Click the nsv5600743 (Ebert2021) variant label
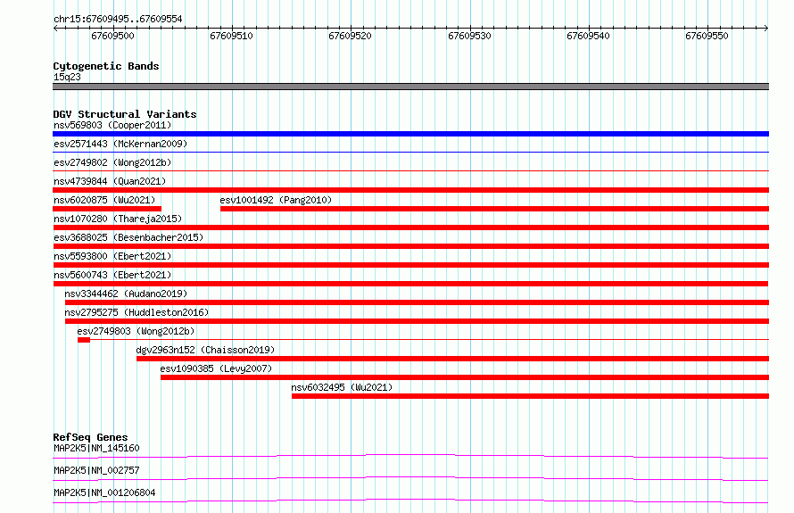Screen dimensions: 794x513 pyautogui.click(x=112, y=275)
